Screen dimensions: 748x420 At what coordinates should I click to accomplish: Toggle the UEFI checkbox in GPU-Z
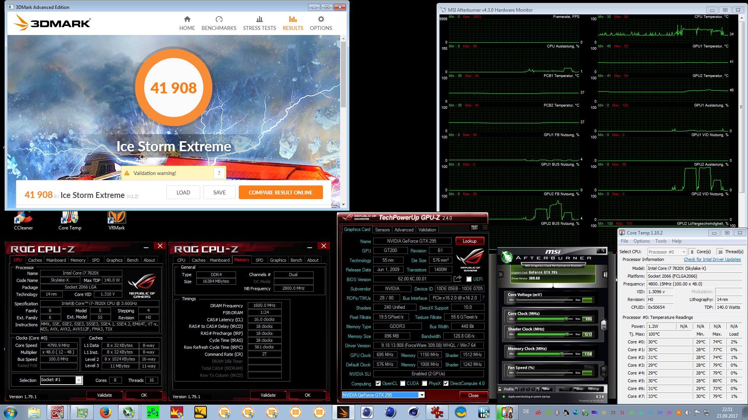(469, 279)
